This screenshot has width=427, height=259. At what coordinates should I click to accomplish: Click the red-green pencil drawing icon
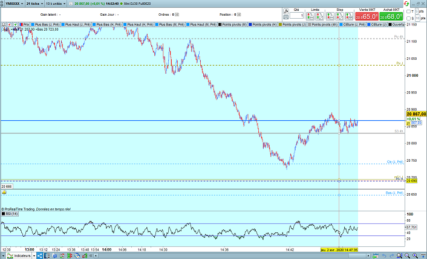coord(85,256)
